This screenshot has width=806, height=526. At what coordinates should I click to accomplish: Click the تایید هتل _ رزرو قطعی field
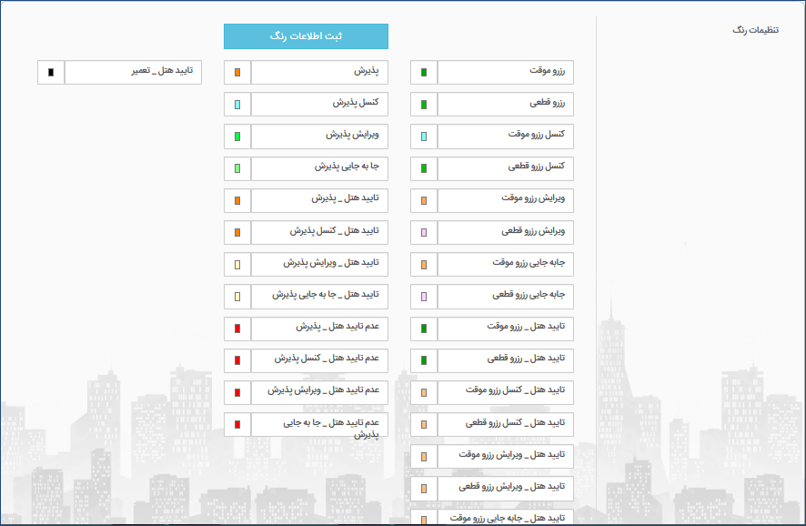click(506, 360)
